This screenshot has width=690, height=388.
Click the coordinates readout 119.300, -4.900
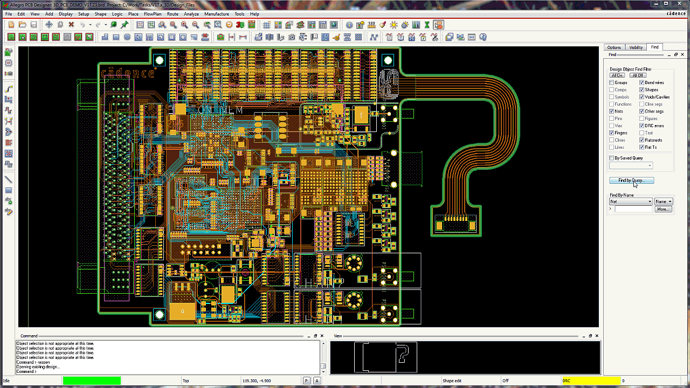(x=256, y=381)
